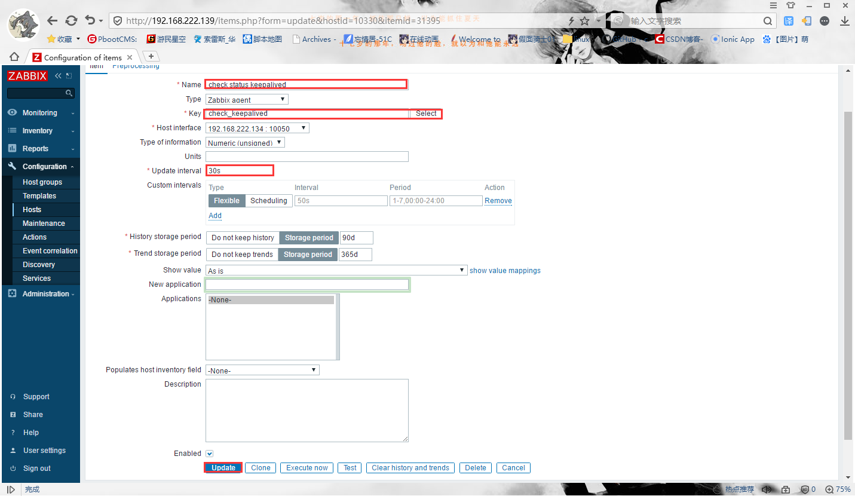Expand the Reports menu section

[41, 149]
